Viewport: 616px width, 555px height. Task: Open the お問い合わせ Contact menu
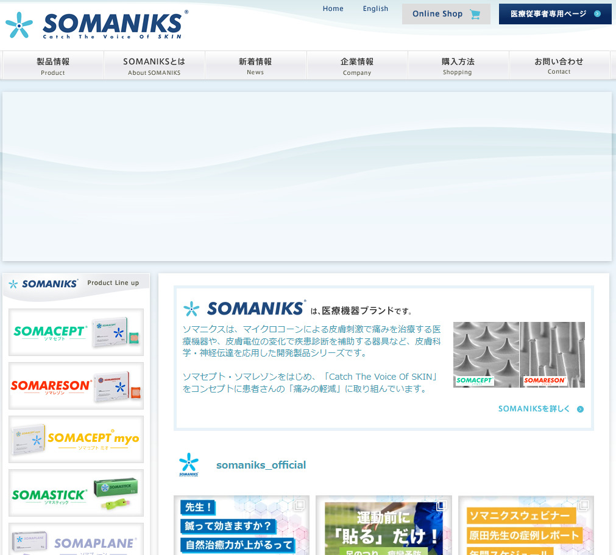pos(559,66)
